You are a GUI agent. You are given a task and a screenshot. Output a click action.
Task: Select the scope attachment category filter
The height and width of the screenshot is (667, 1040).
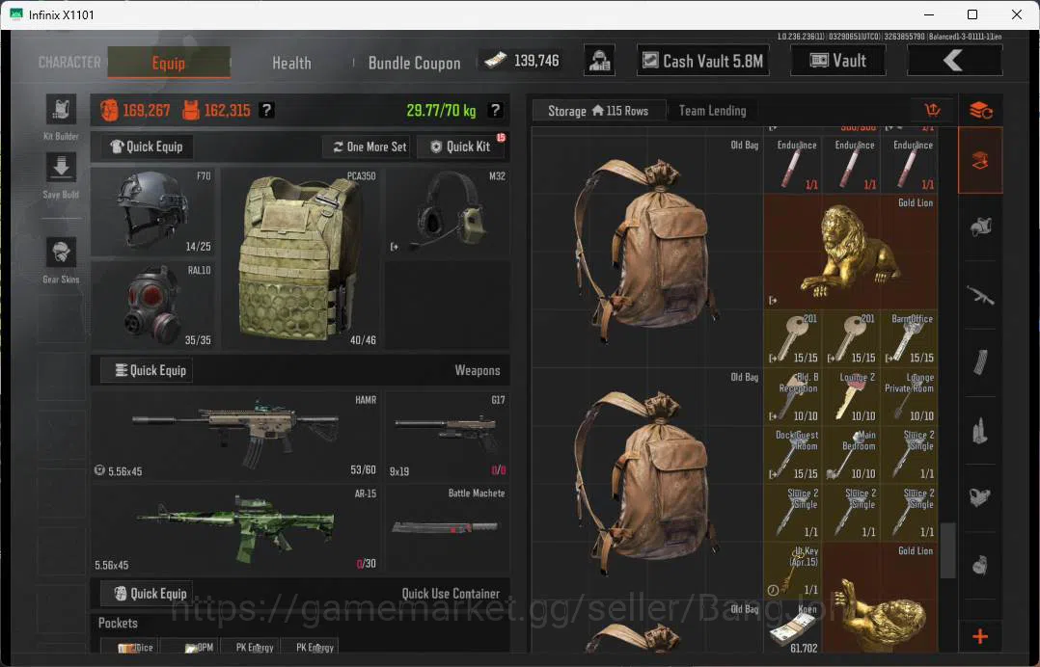click(980, 497)
